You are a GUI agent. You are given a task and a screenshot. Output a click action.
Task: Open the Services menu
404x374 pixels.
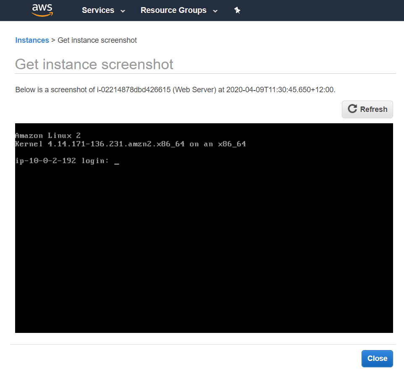98,10
